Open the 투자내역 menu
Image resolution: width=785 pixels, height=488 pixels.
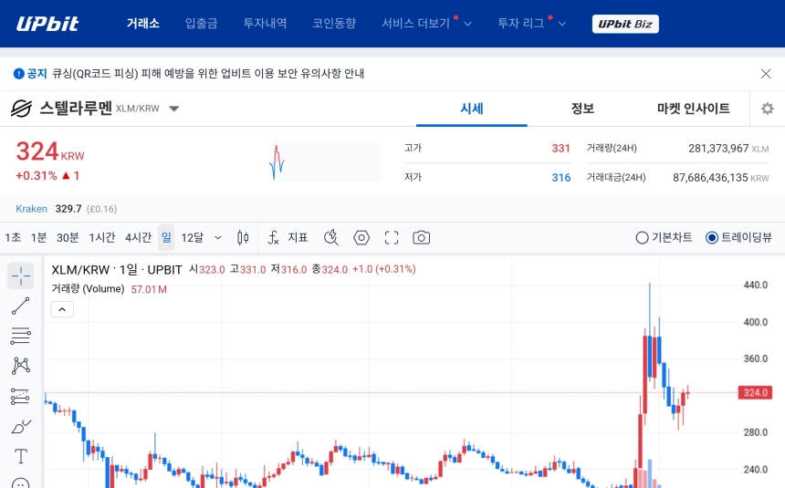(265, 23)
